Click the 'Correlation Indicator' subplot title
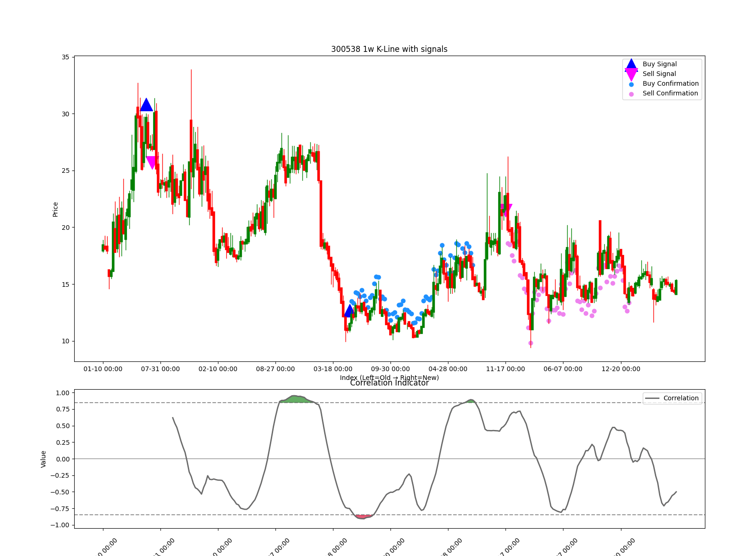This screenshot has width=742, height=556. (389, 383)
